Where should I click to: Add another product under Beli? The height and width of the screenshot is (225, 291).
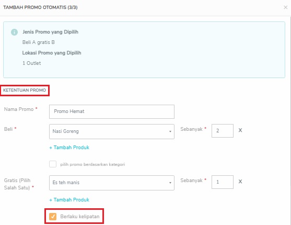point(69,148)
